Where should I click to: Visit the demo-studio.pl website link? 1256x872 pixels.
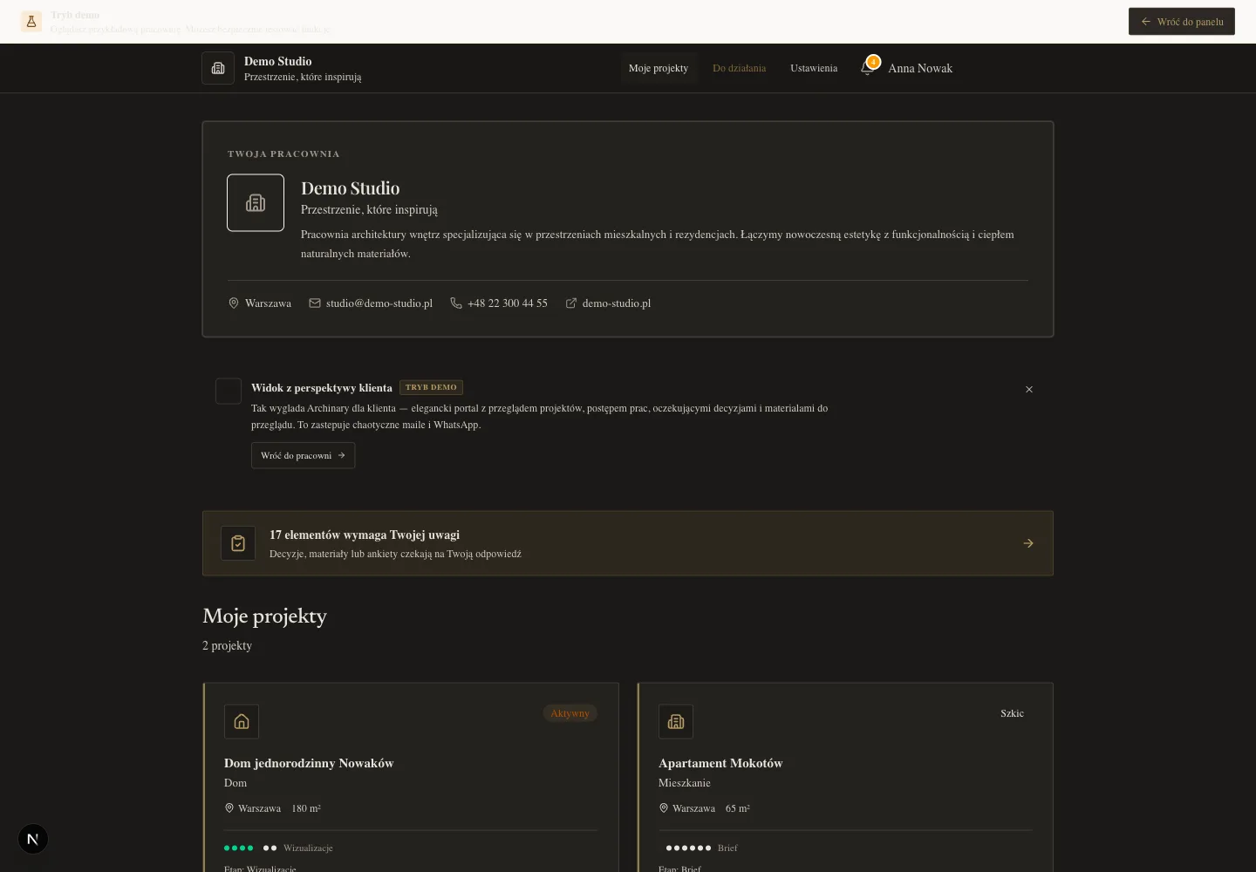(617, 303)
